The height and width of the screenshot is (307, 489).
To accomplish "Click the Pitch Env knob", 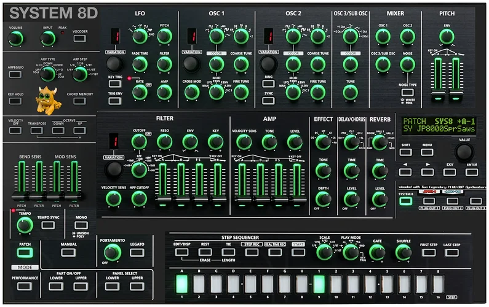I will tap(447, 36).
